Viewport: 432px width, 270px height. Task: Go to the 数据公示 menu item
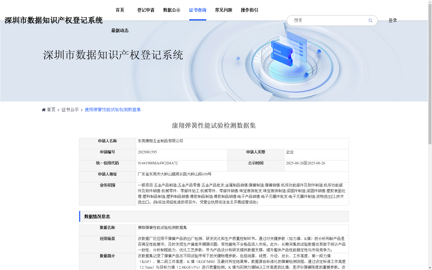[172, 10]
